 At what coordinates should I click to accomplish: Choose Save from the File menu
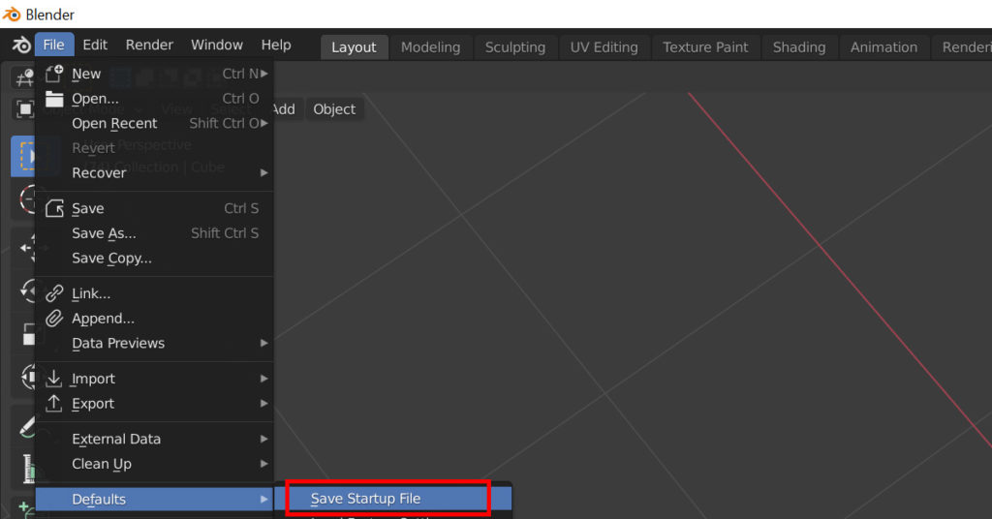click(x=154, y=208)
